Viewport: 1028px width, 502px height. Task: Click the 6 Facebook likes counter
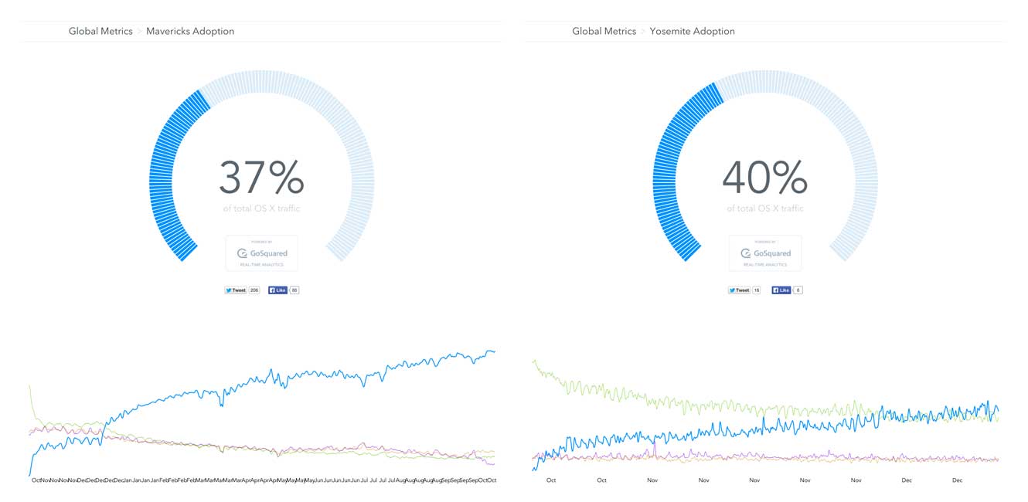coord(798,290)
